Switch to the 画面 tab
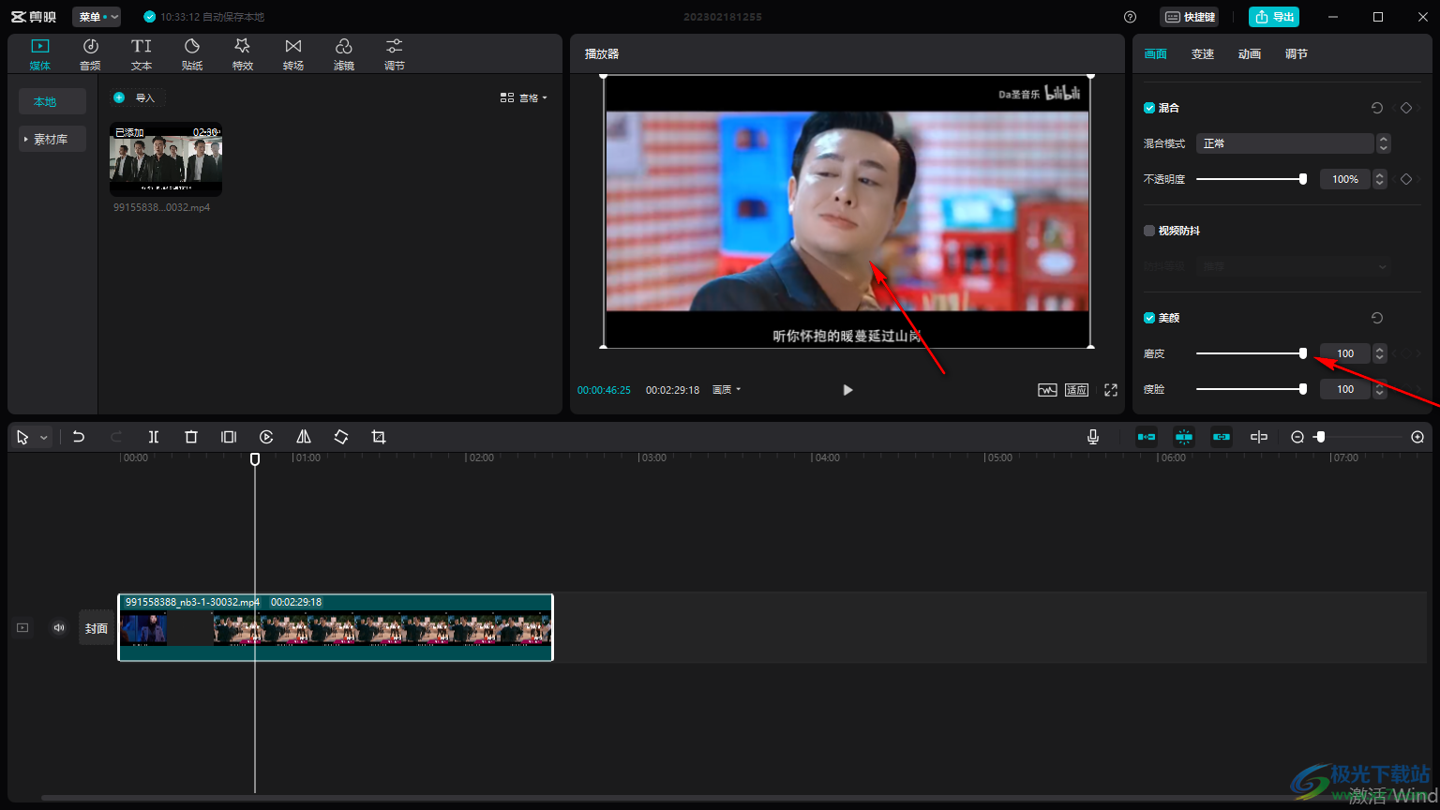Screen dimensions: 1440x810 (1156, 54)
